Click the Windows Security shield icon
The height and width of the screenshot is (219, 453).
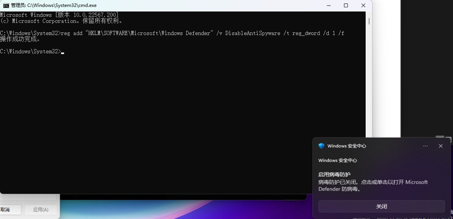pos(321,146)
